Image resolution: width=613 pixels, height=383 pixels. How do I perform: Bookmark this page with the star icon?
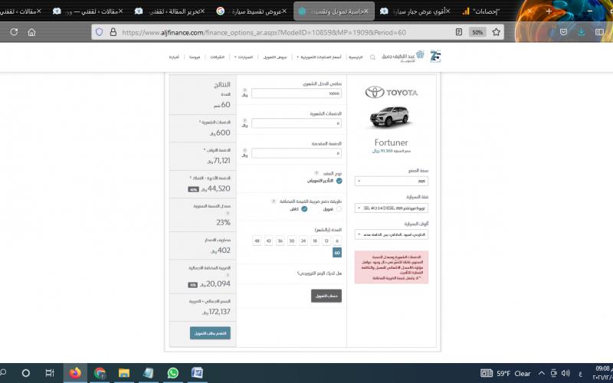click(496, 32)
